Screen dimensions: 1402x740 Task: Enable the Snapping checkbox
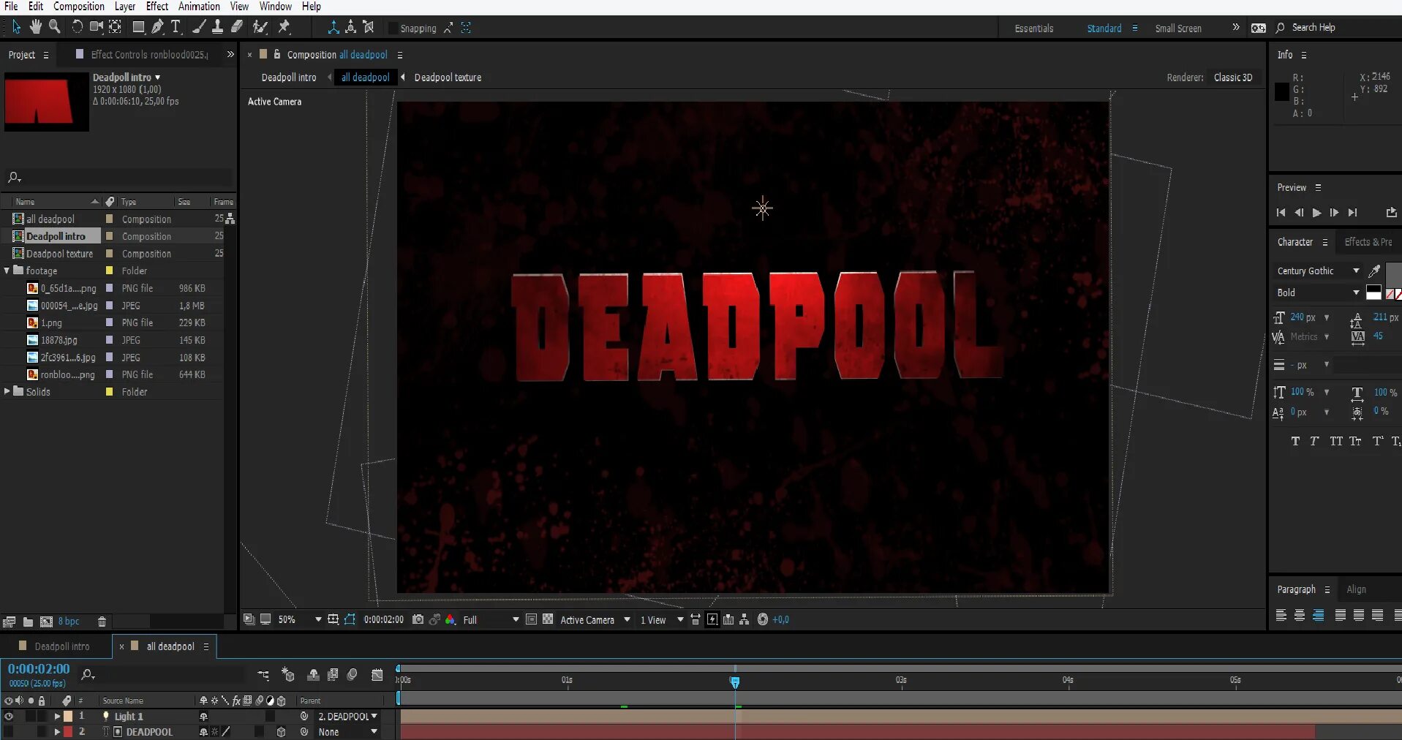tap(393, 29)
